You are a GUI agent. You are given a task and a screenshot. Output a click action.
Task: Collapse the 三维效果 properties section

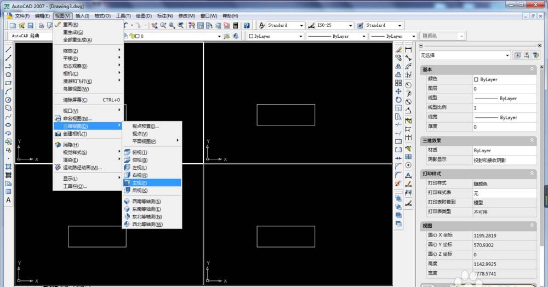(x=532, y=140)
